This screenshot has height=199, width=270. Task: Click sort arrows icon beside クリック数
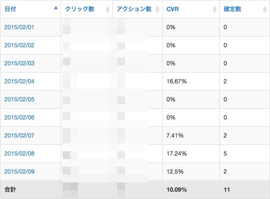tap(107, 9)
